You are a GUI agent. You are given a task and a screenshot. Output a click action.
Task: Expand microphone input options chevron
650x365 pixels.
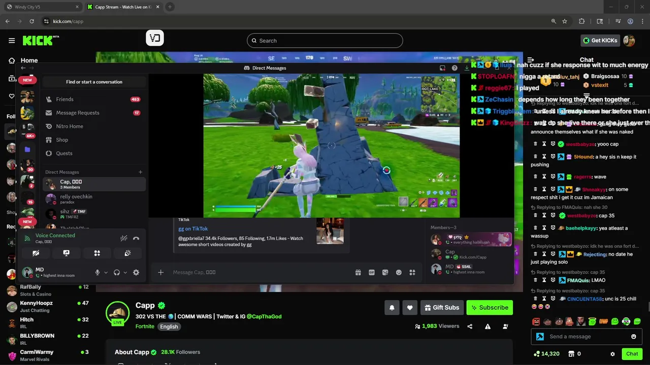(x=106, y=273)
